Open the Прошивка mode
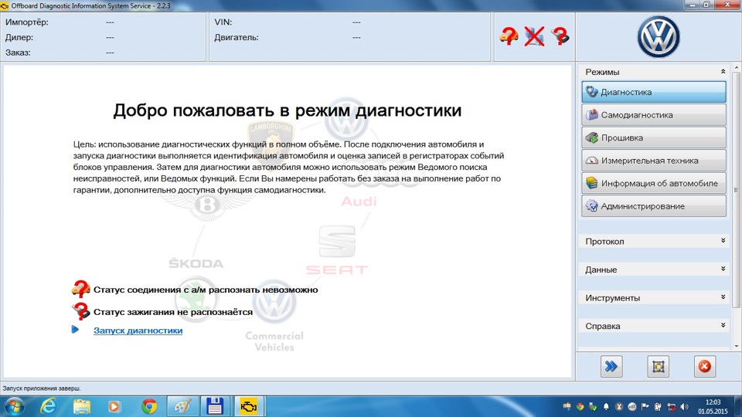The image size is (742, 417). pyautogui.click(x=654, y=137)
